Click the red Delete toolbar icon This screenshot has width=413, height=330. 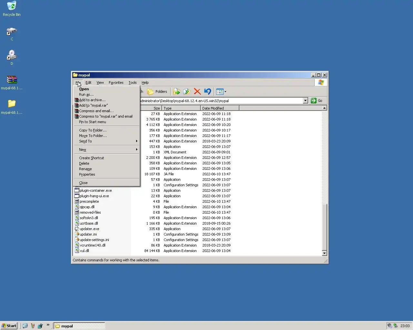(x=197, y=92)
